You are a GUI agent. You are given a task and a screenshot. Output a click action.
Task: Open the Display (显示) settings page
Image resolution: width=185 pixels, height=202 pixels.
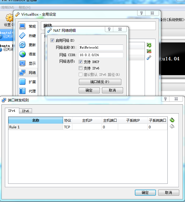click(28, 63)
